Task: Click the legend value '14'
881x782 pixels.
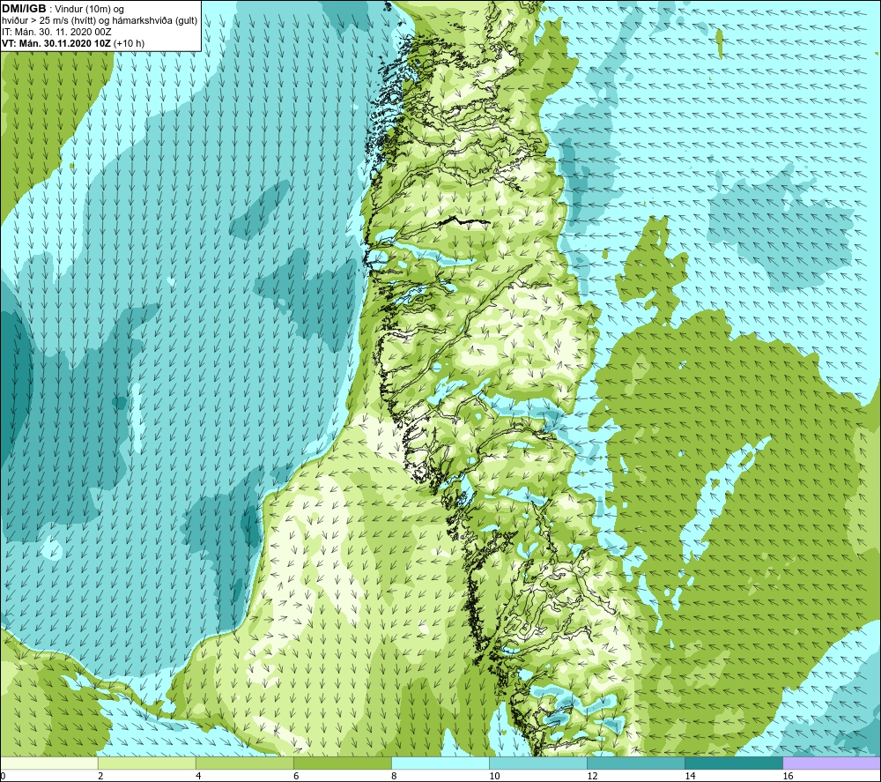Action: click(690, 777)
